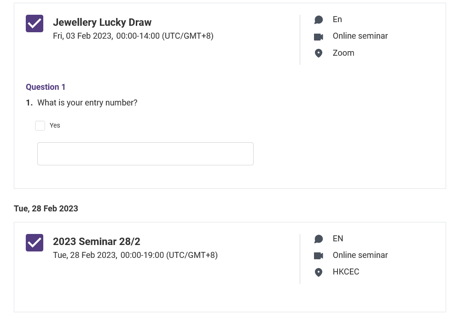Screen dimensions: 465x321
Task: Click the HKCEC venue label
Action: [346, 272]
